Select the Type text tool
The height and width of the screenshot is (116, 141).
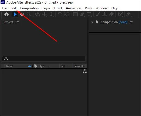pyautogui.click(x=89, y=14)
